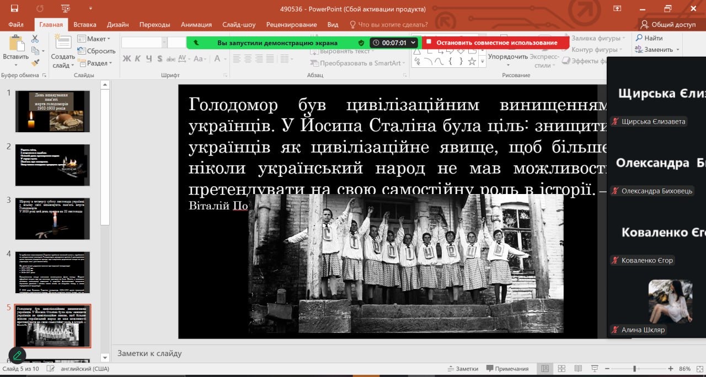This screenshot has width=706, height=377.
Task: Click the Cut scissors icon
Action: [x=35, y=39]
